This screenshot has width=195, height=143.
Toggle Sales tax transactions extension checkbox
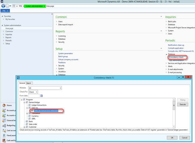tap(32, 111)
